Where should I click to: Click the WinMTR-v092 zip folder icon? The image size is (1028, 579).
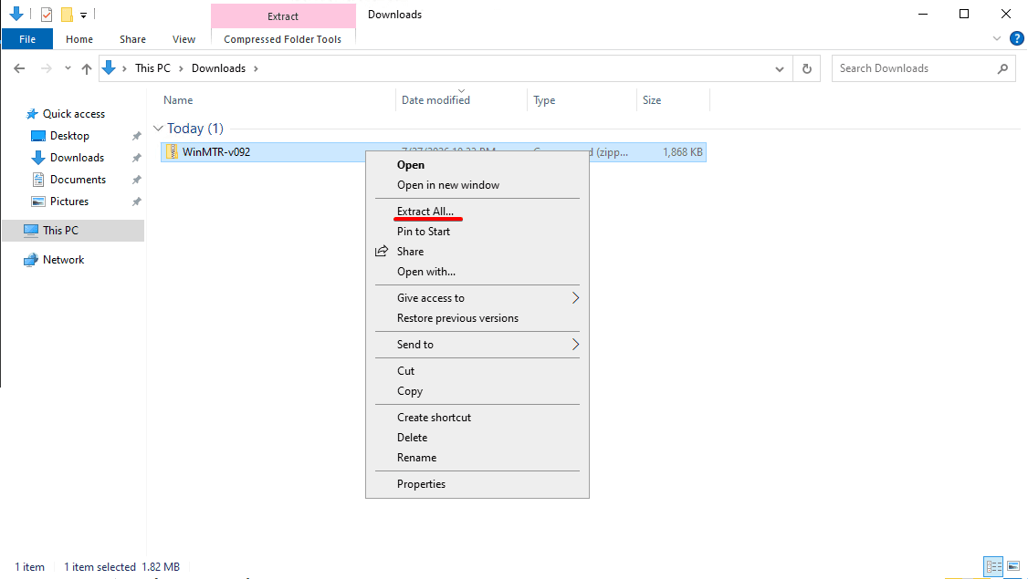point(172,152)
